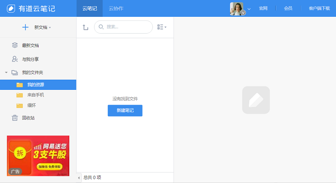Click the 来自手机 folder icon
The image size is (336, 183).
point(19,95)
